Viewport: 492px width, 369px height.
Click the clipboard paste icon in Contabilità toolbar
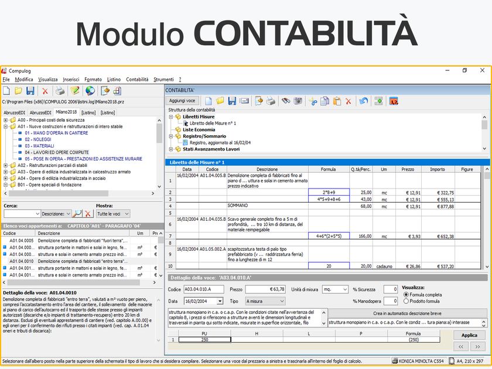tap(337, 101)
